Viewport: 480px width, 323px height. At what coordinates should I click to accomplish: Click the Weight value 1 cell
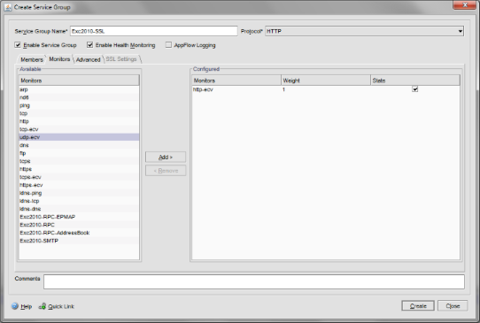[326, 89]
